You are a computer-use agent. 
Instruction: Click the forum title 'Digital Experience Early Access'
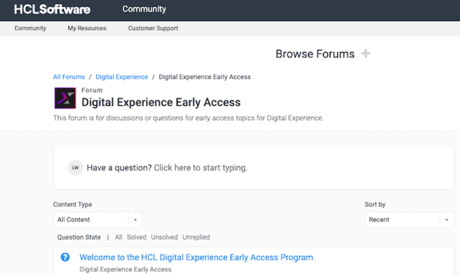coord(161,103)
